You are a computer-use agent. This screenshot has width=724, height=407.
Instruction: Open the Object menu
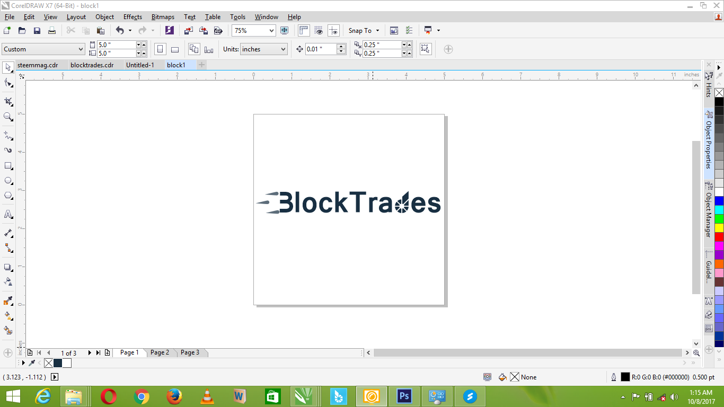[x=104, y=17]
